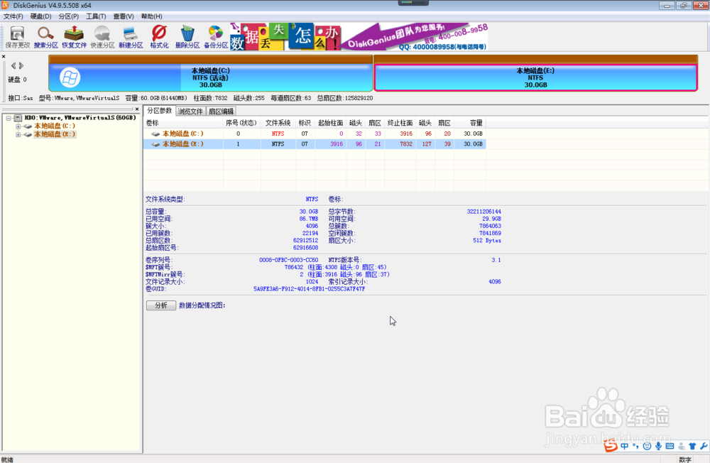710x463 pixels.
Task: Click Sogou input method S logo
Action: (611, 446)
